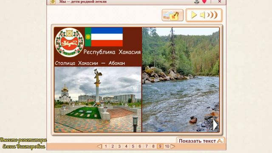Click the 'Республика Хакасия' caption
272x153 pixels.
point(112,52)
